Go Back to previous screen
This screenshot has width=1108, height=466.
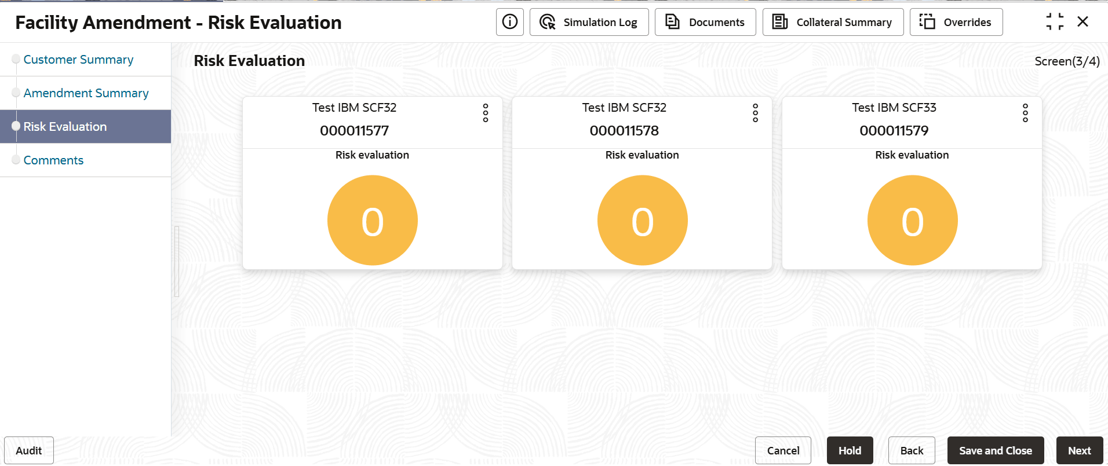tap(912, 450)
